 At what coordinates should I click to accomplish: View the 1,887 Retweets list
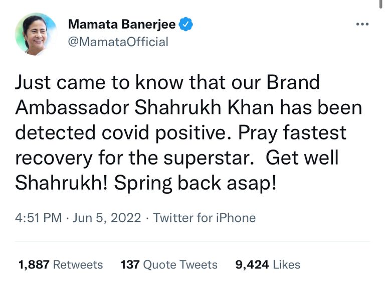pos(60,264)
